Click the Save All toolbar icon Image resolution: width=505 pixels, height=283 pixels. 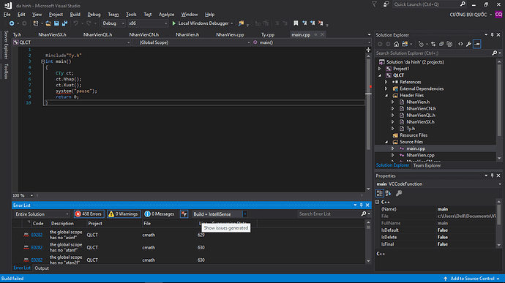tap(64, 23)
